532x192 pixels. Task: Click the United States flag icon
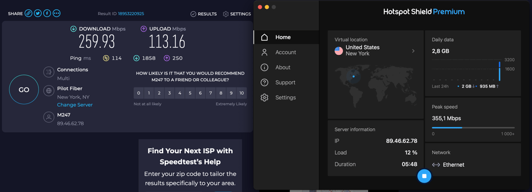coord(339,51)
